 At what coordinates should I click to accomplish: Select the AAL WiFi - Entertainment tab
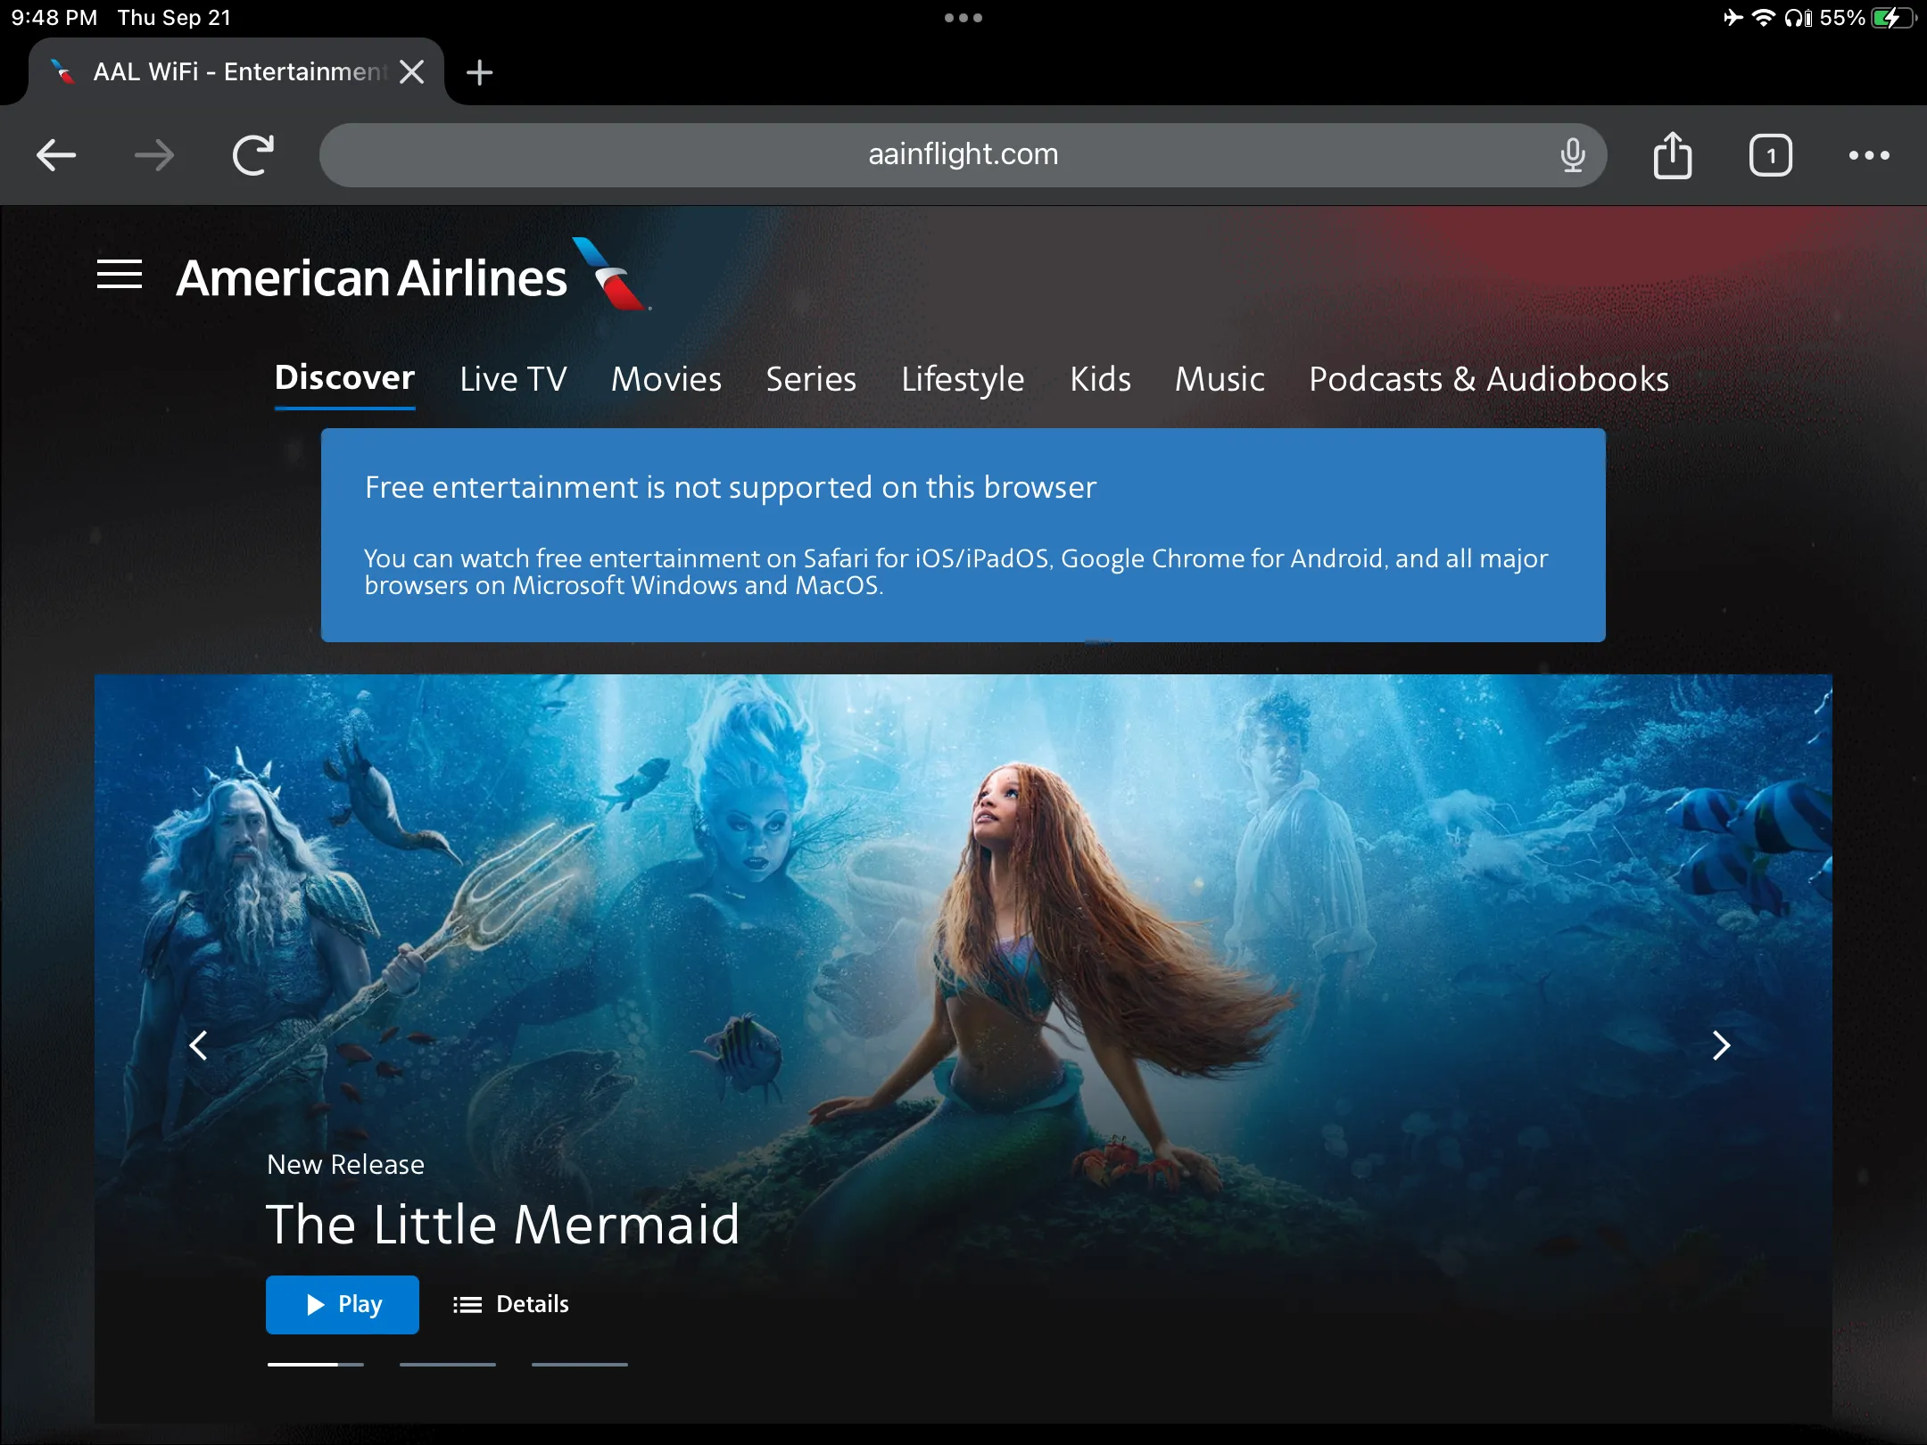[x=236, y=71]
